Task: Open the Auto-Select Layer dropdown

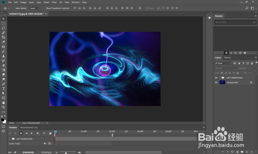Action: click(34, 8)
